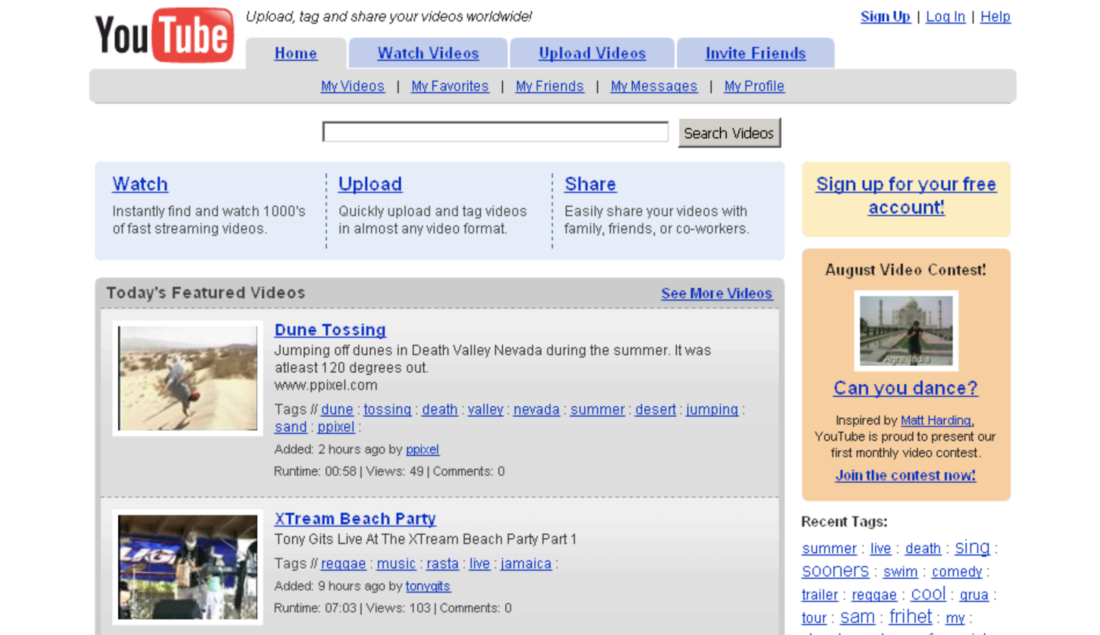Image resolution: width=1100 pixels, height=635 pixels.
Task: Select the jumping tag
Action: point(712,410)
